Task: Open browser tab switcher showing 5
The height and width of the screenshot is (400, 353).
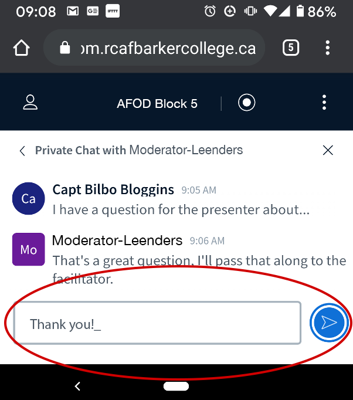Action: [290, 48]
